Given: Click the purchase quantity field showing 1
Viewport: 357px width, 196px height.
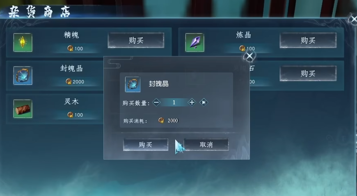Looking at the screenshot, I should click(x=174, y=102).
